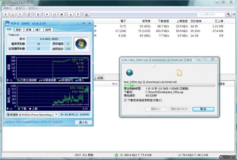Select the TCP tab in TCP-Z
237x160 pixels.
(x=9, y=29)
